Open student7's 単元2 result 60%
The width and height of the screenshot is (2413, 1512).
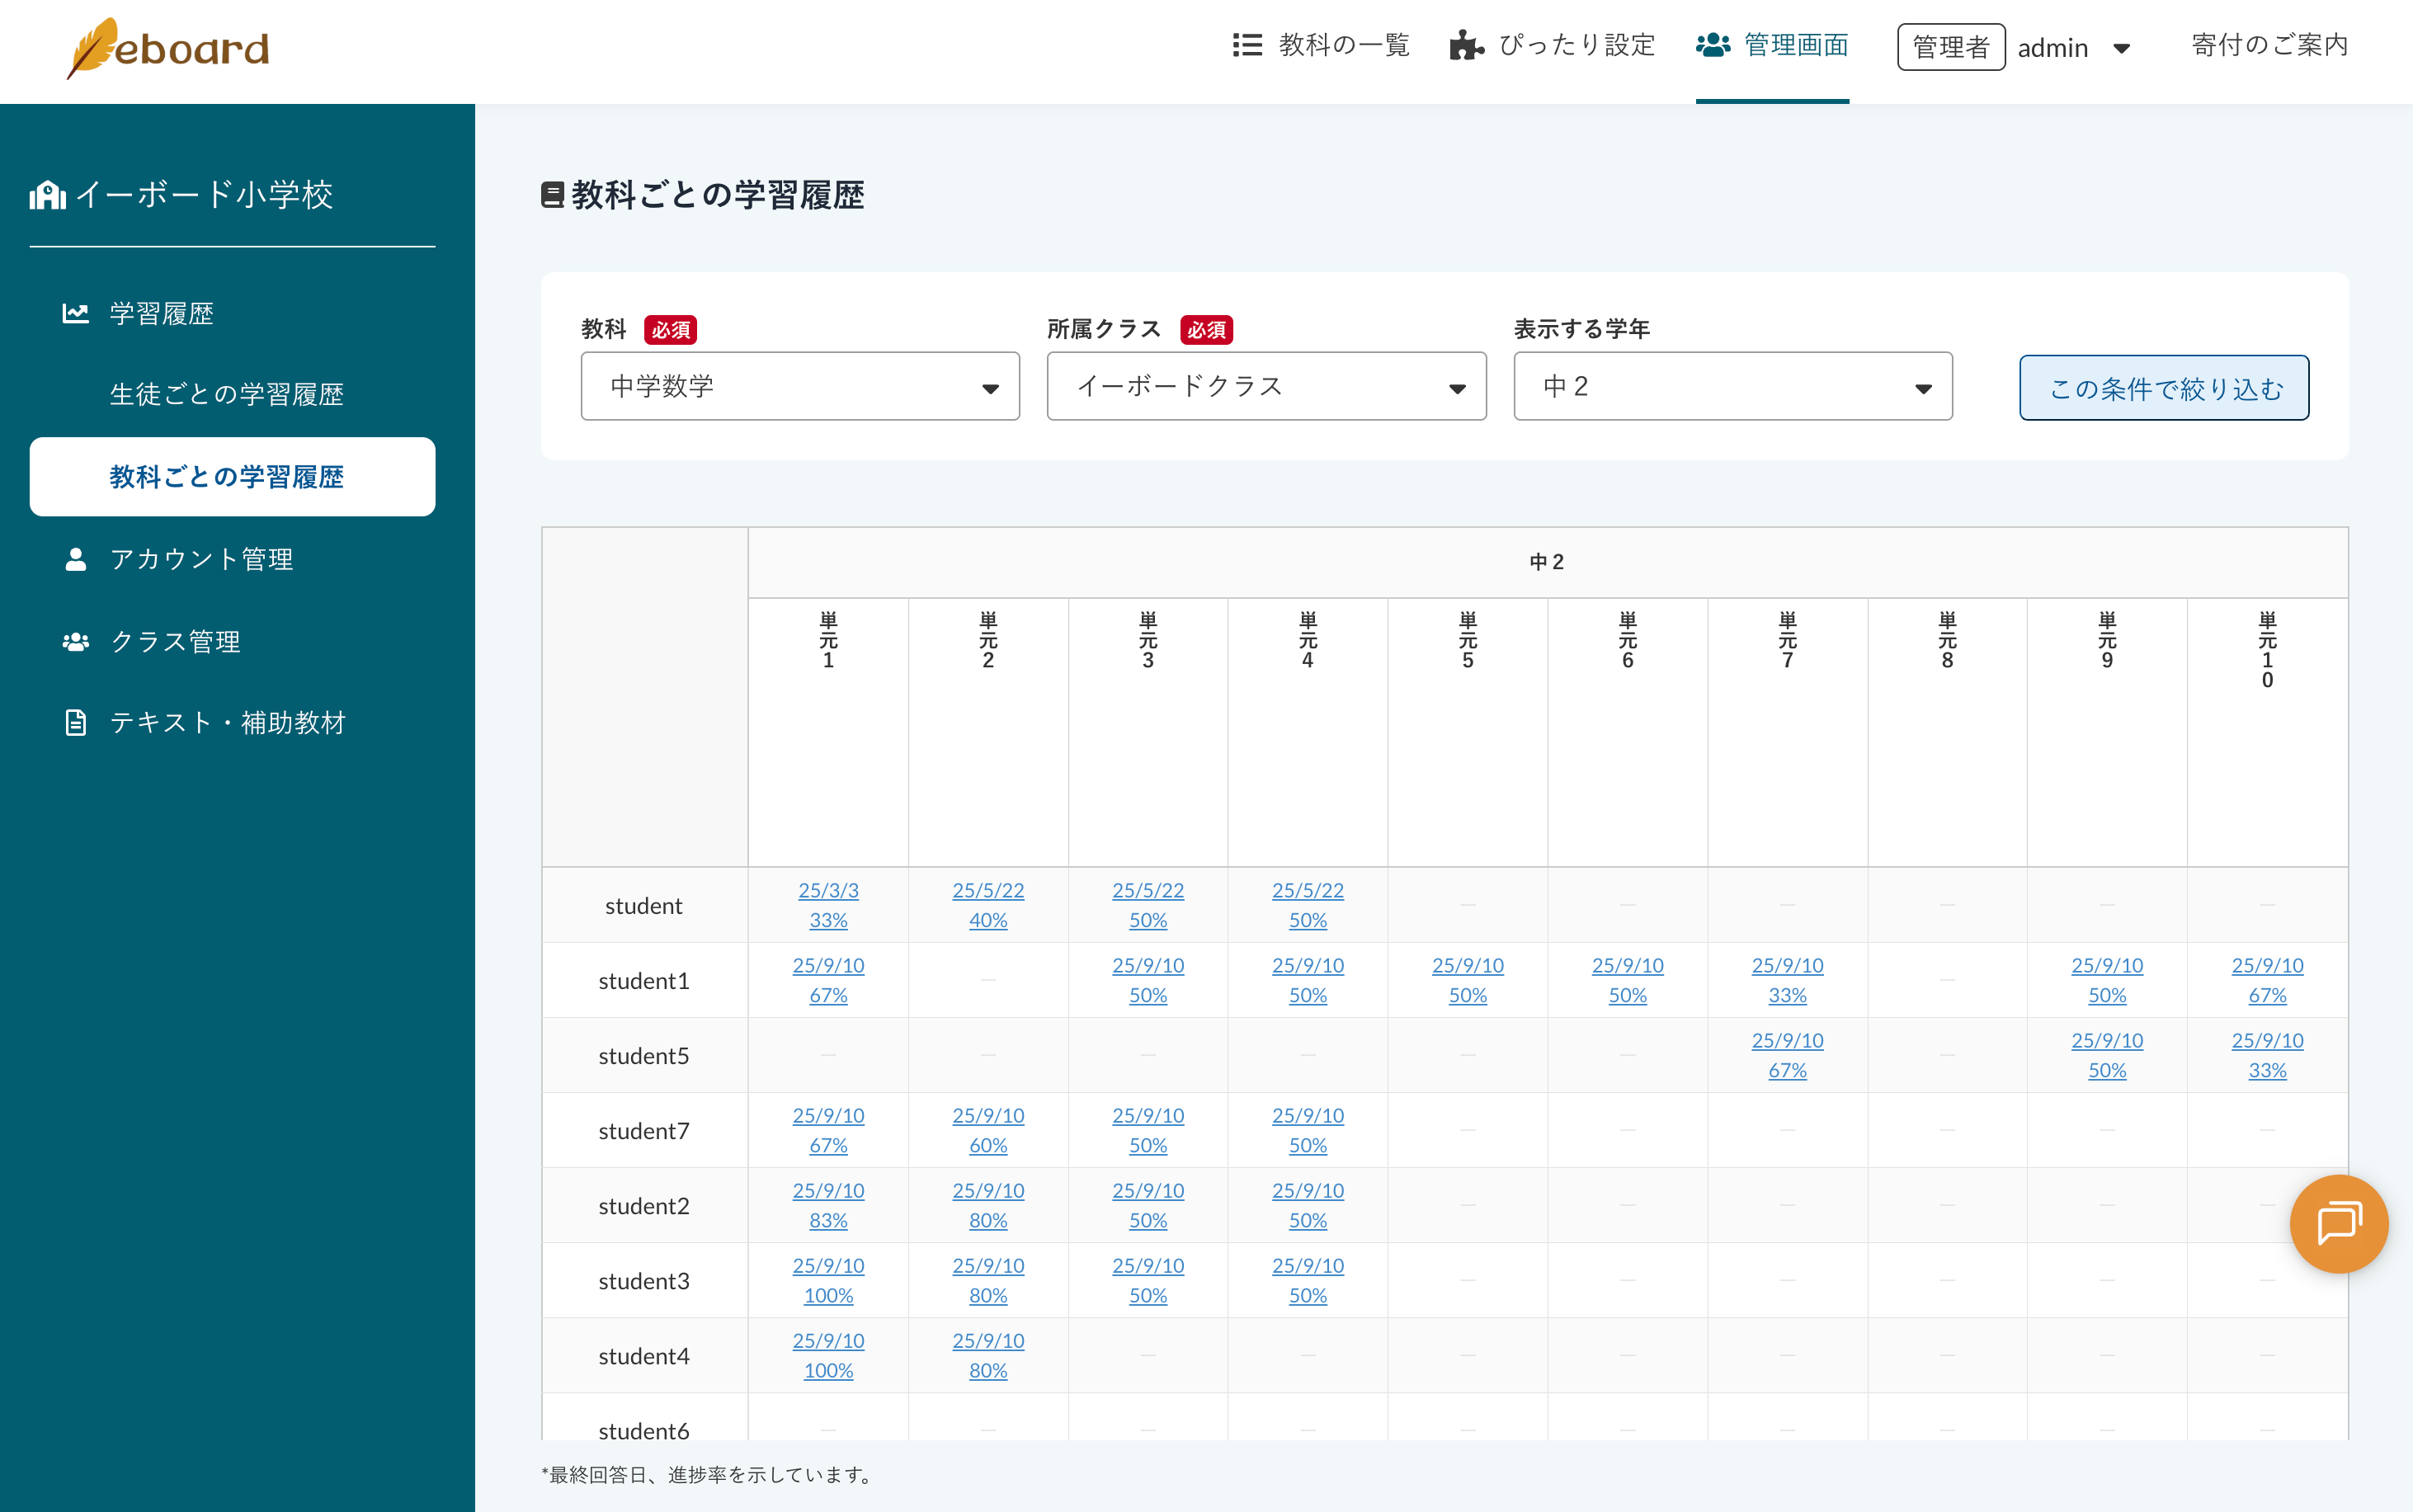click(988, 1130)
